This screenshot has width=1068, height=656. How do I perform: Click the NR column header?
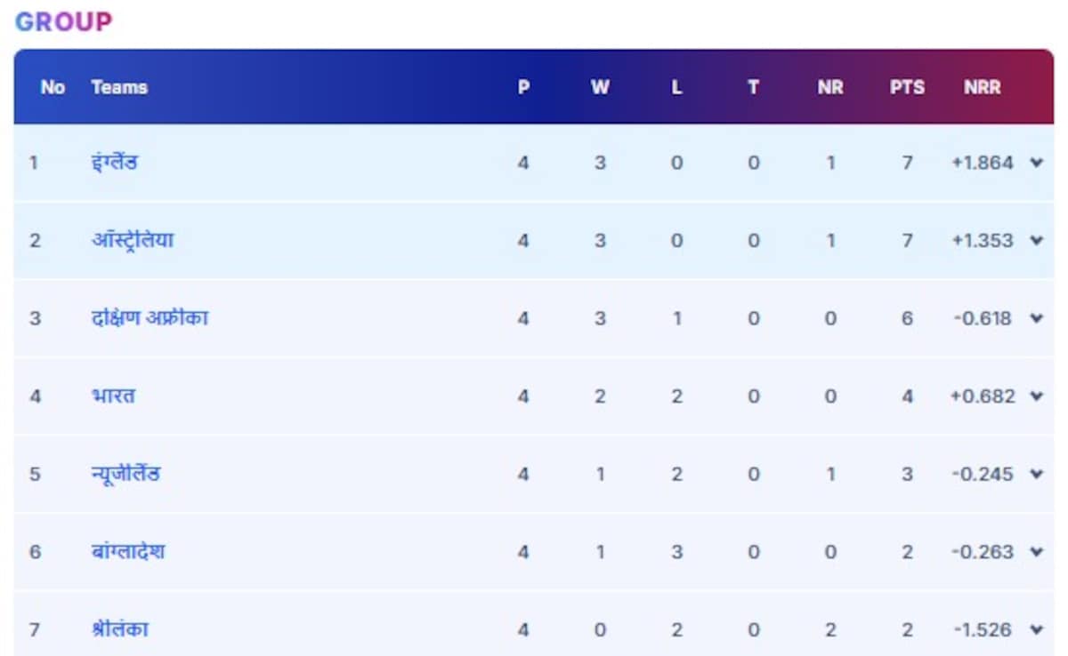830,87
